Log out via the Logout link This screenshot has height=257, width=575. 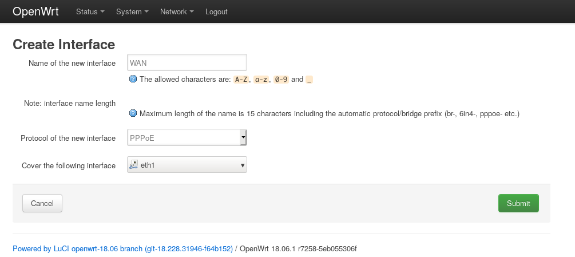(216, 11)
